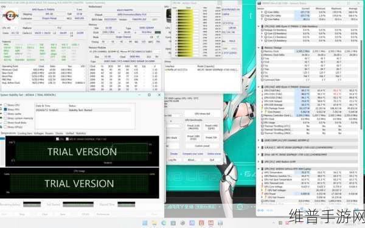Click the HWiNFO expand-arrows icon in bottom toolbar
This screenshot has height=228, width=365.
click(260, 210)
